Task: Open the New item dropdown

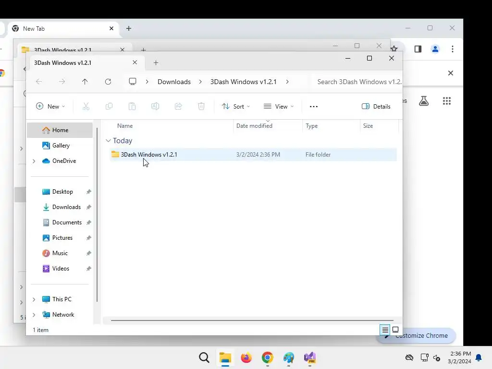Action: click(x=50, y=106)
